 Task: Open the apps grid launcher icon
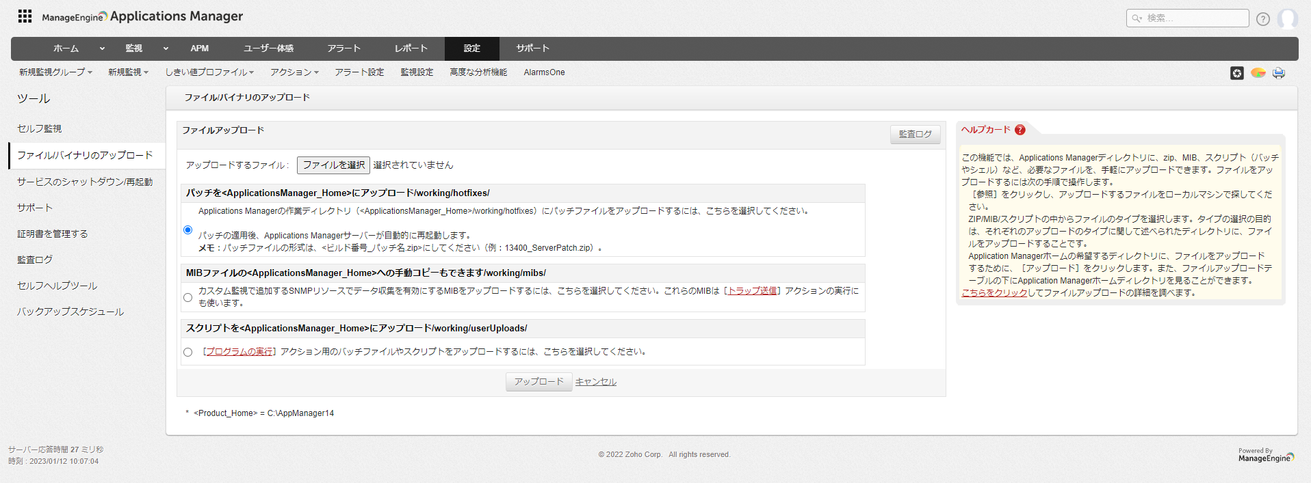(x=25, y=16)
